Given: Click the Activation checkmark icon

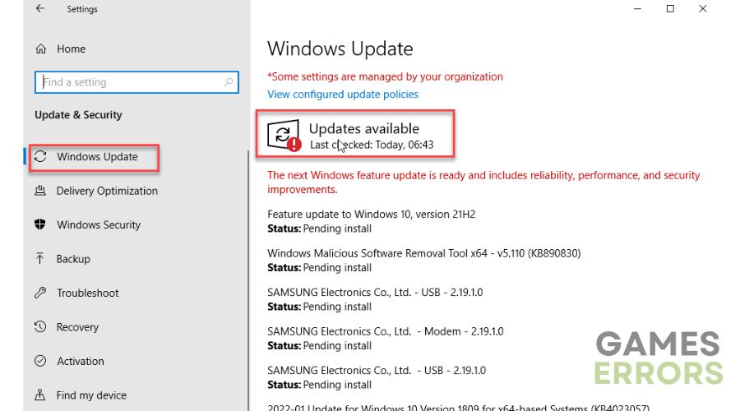Looking at the screenshot, I should point(40,361).
